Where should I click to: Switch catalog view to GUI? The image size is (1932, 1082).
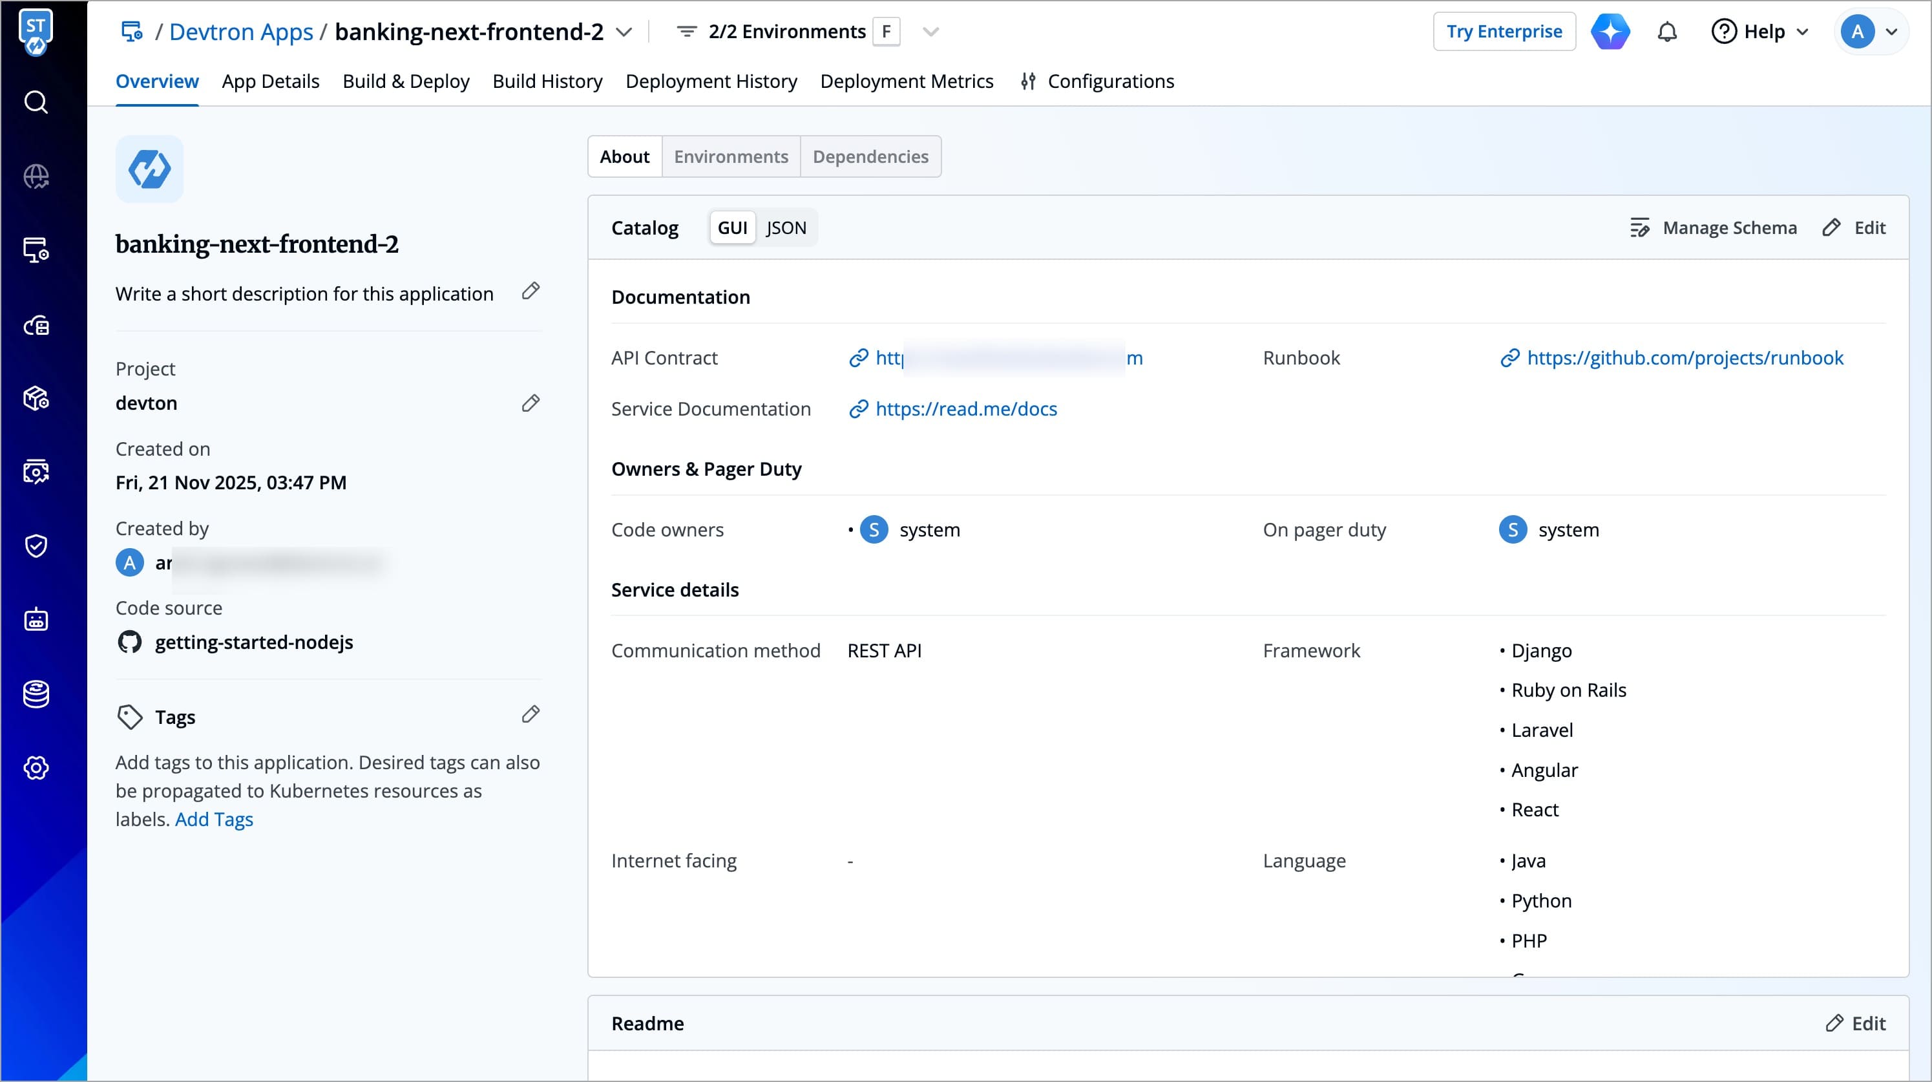click(x=732, y=228)
